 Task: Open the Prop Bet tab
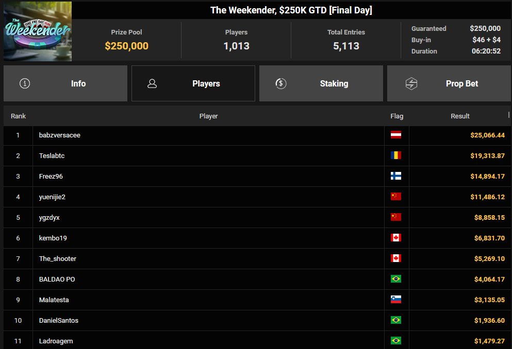(x=449, y=83)
